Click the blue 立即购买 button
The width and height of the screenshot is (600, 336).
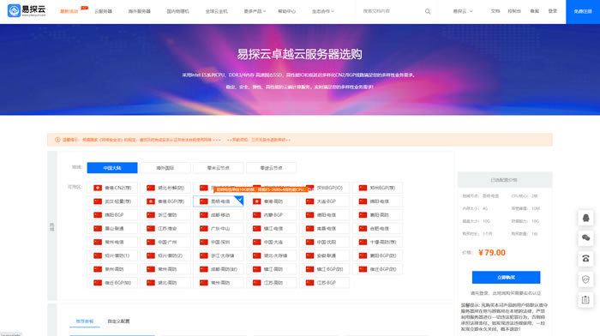(506, 277)
